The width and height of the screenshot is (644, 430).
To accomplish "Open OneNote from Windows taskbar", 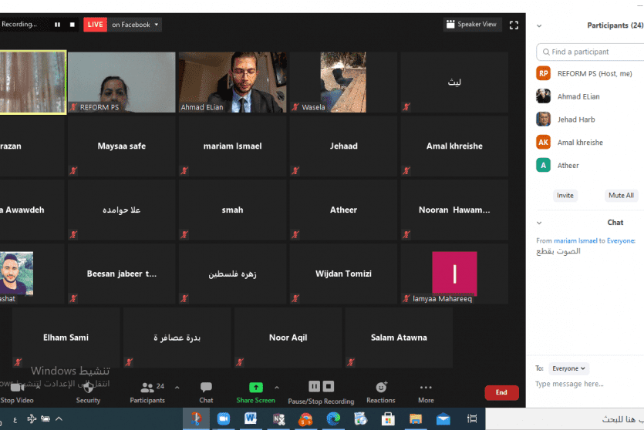I will [279, 419].
